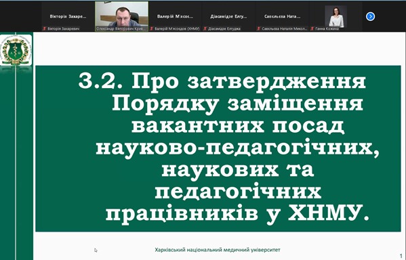Click the Ганна Кожина name label
Image resolution: width=406 pixels, height=260 pixels.
[327, 28]
